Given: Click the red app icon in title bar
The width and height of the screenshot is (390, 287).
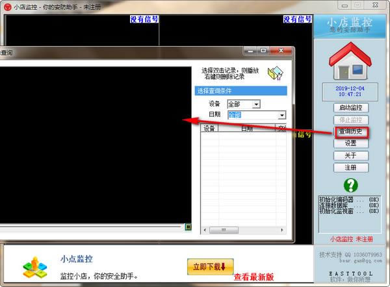Looking at the screenshot, I should pos(6,6).
